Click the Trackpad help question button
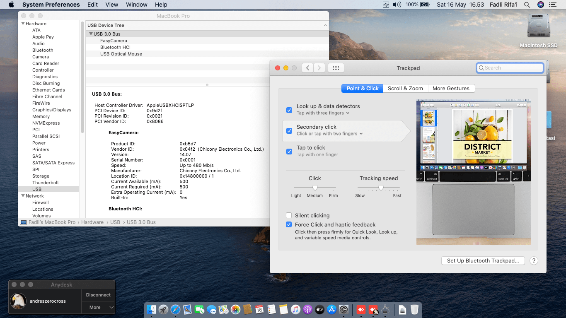The image size is (566, 318). point(534,261)
